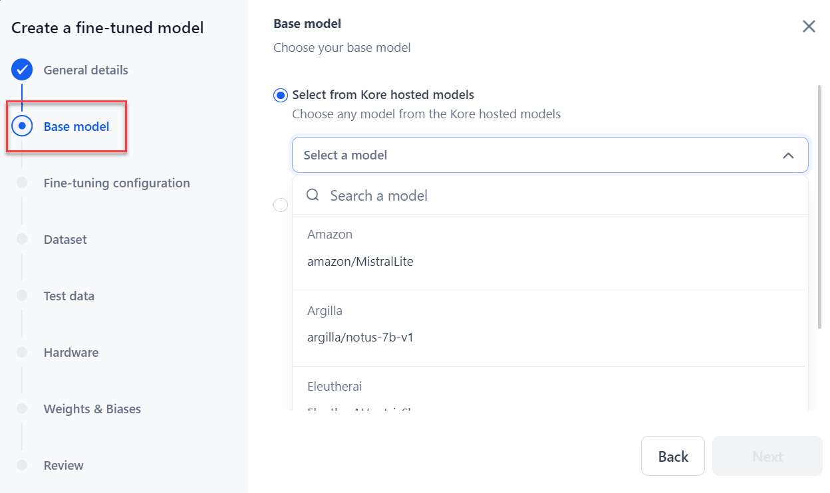Go to the Test data step
The image size is (830, 493).
pyautogui.click(x=69, y=296)
